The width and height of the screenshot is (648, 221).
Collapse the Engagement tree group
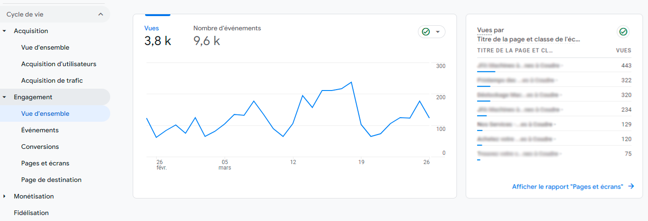pos(5,97)
